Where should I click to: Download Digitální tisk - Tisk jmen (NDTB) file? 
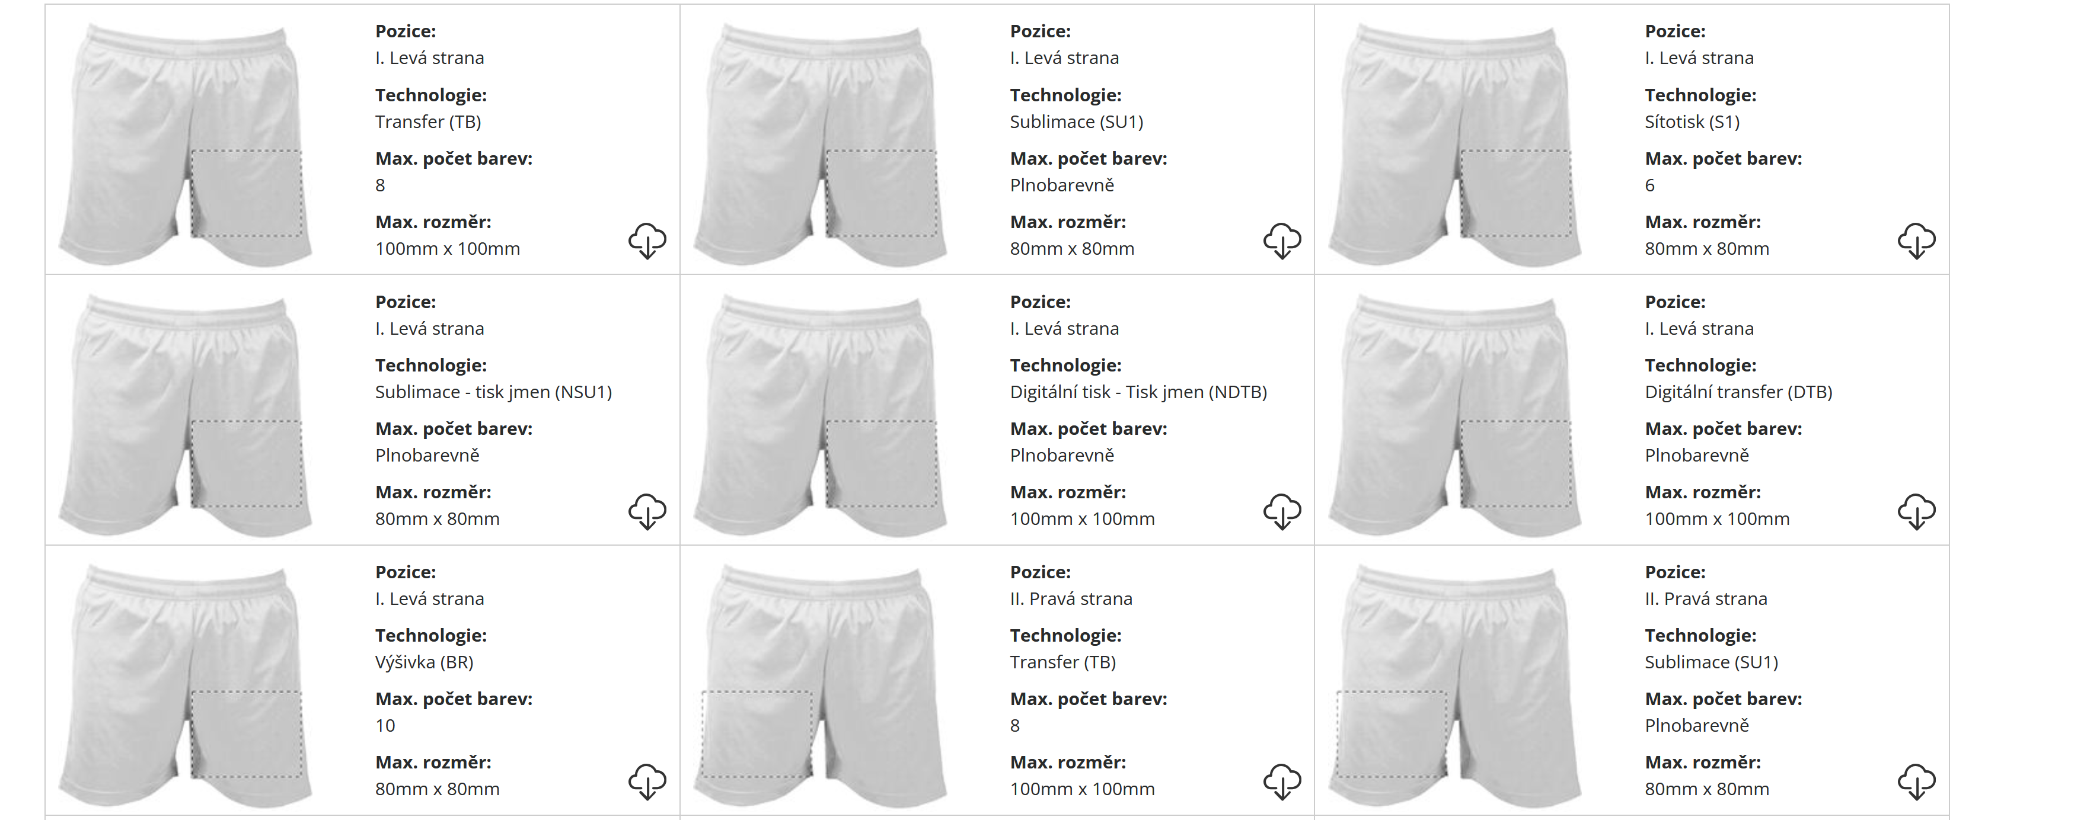coord(1282,511)
